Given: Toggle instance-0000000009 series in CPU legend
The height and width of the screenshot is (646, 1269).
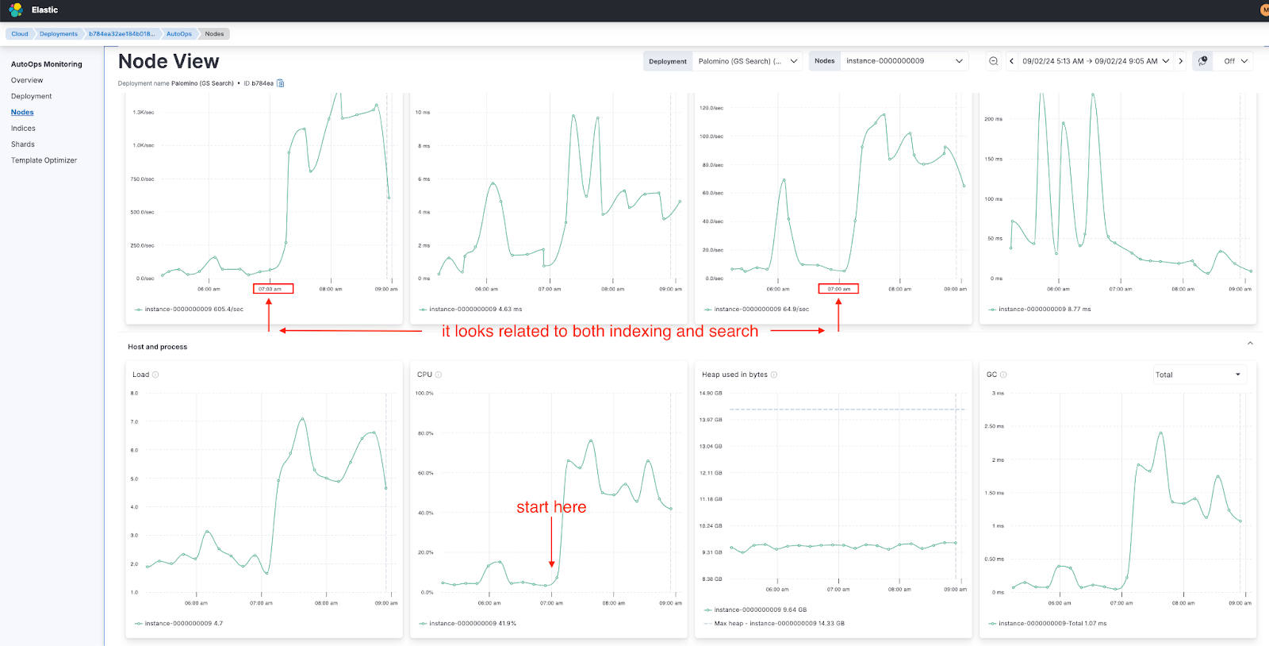Looking at the screenshot, I should pyautogui.click(x=468, y=623).
